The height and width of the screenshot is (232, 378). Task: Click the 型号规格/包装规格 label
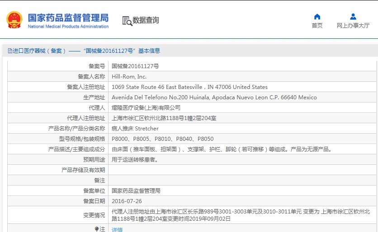[x=82, y=139]
